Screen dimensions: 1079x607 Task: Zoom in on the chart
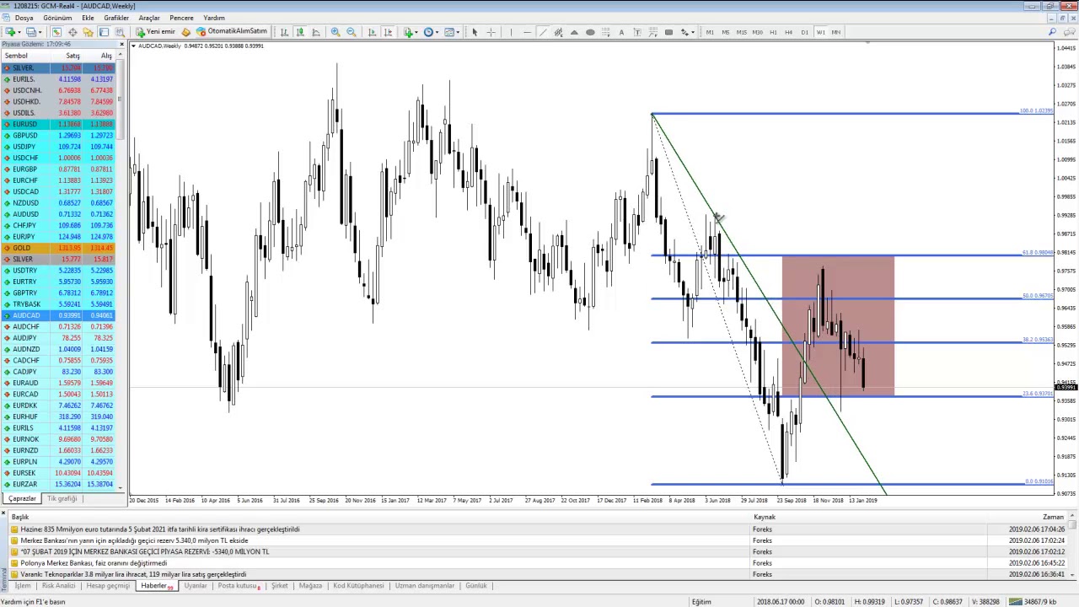[x=336, y=32]
